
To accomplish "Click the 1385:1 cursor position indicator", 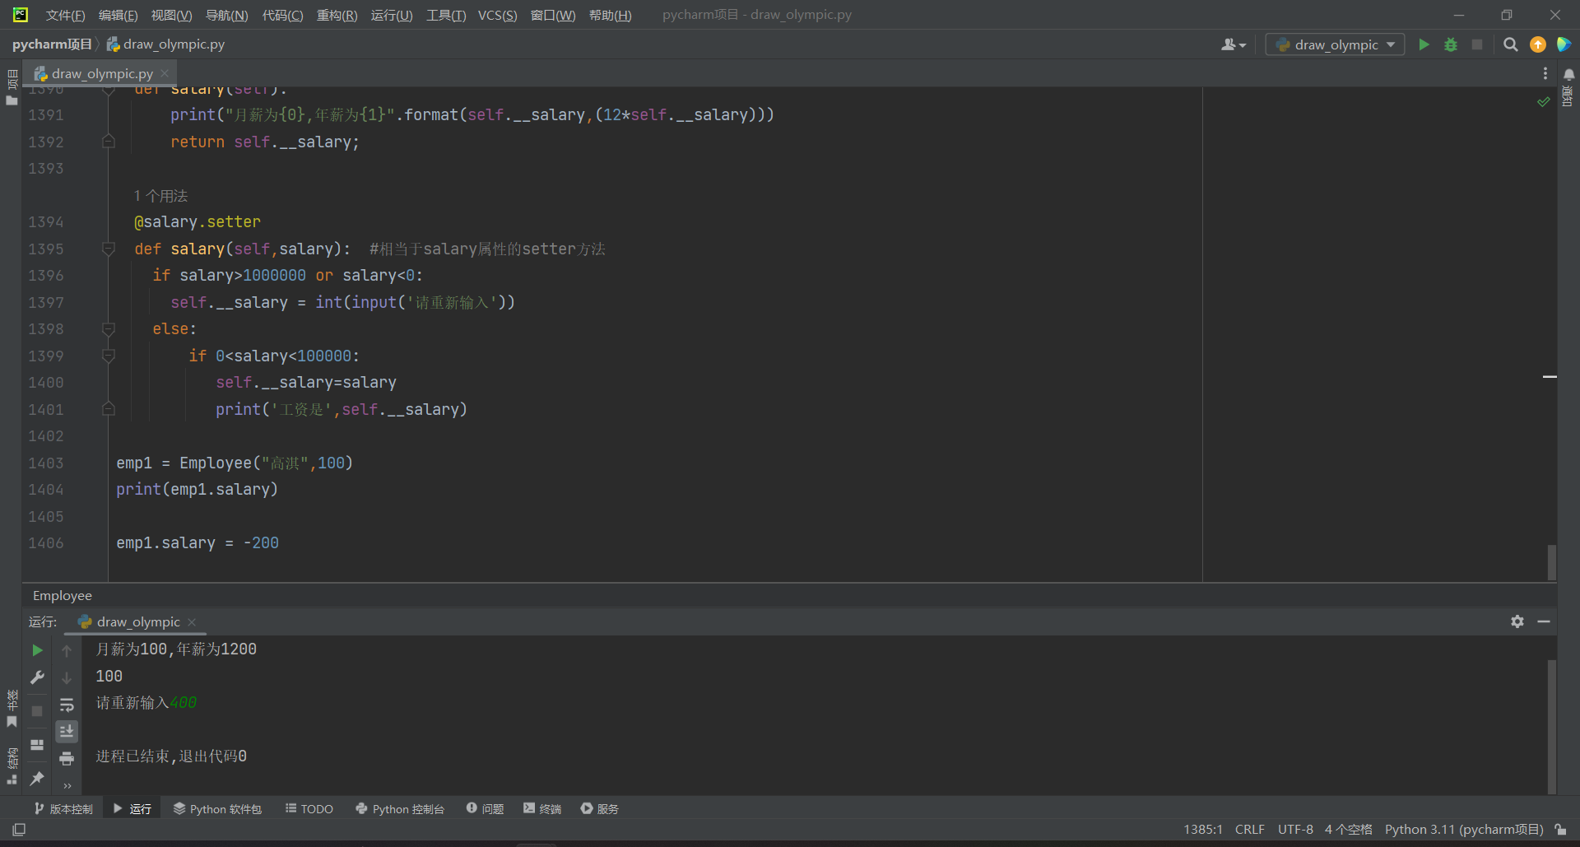I will [1203, 830].
